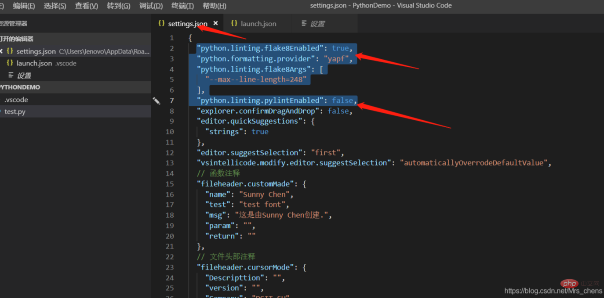The height and width of the screenshot is (298, 604).
Task: Click the braces icon on the launch.json tab
Action: (234, 23)
